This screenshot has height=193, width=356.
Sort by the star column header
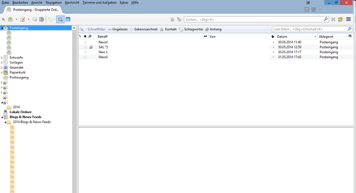click(85, 36)
